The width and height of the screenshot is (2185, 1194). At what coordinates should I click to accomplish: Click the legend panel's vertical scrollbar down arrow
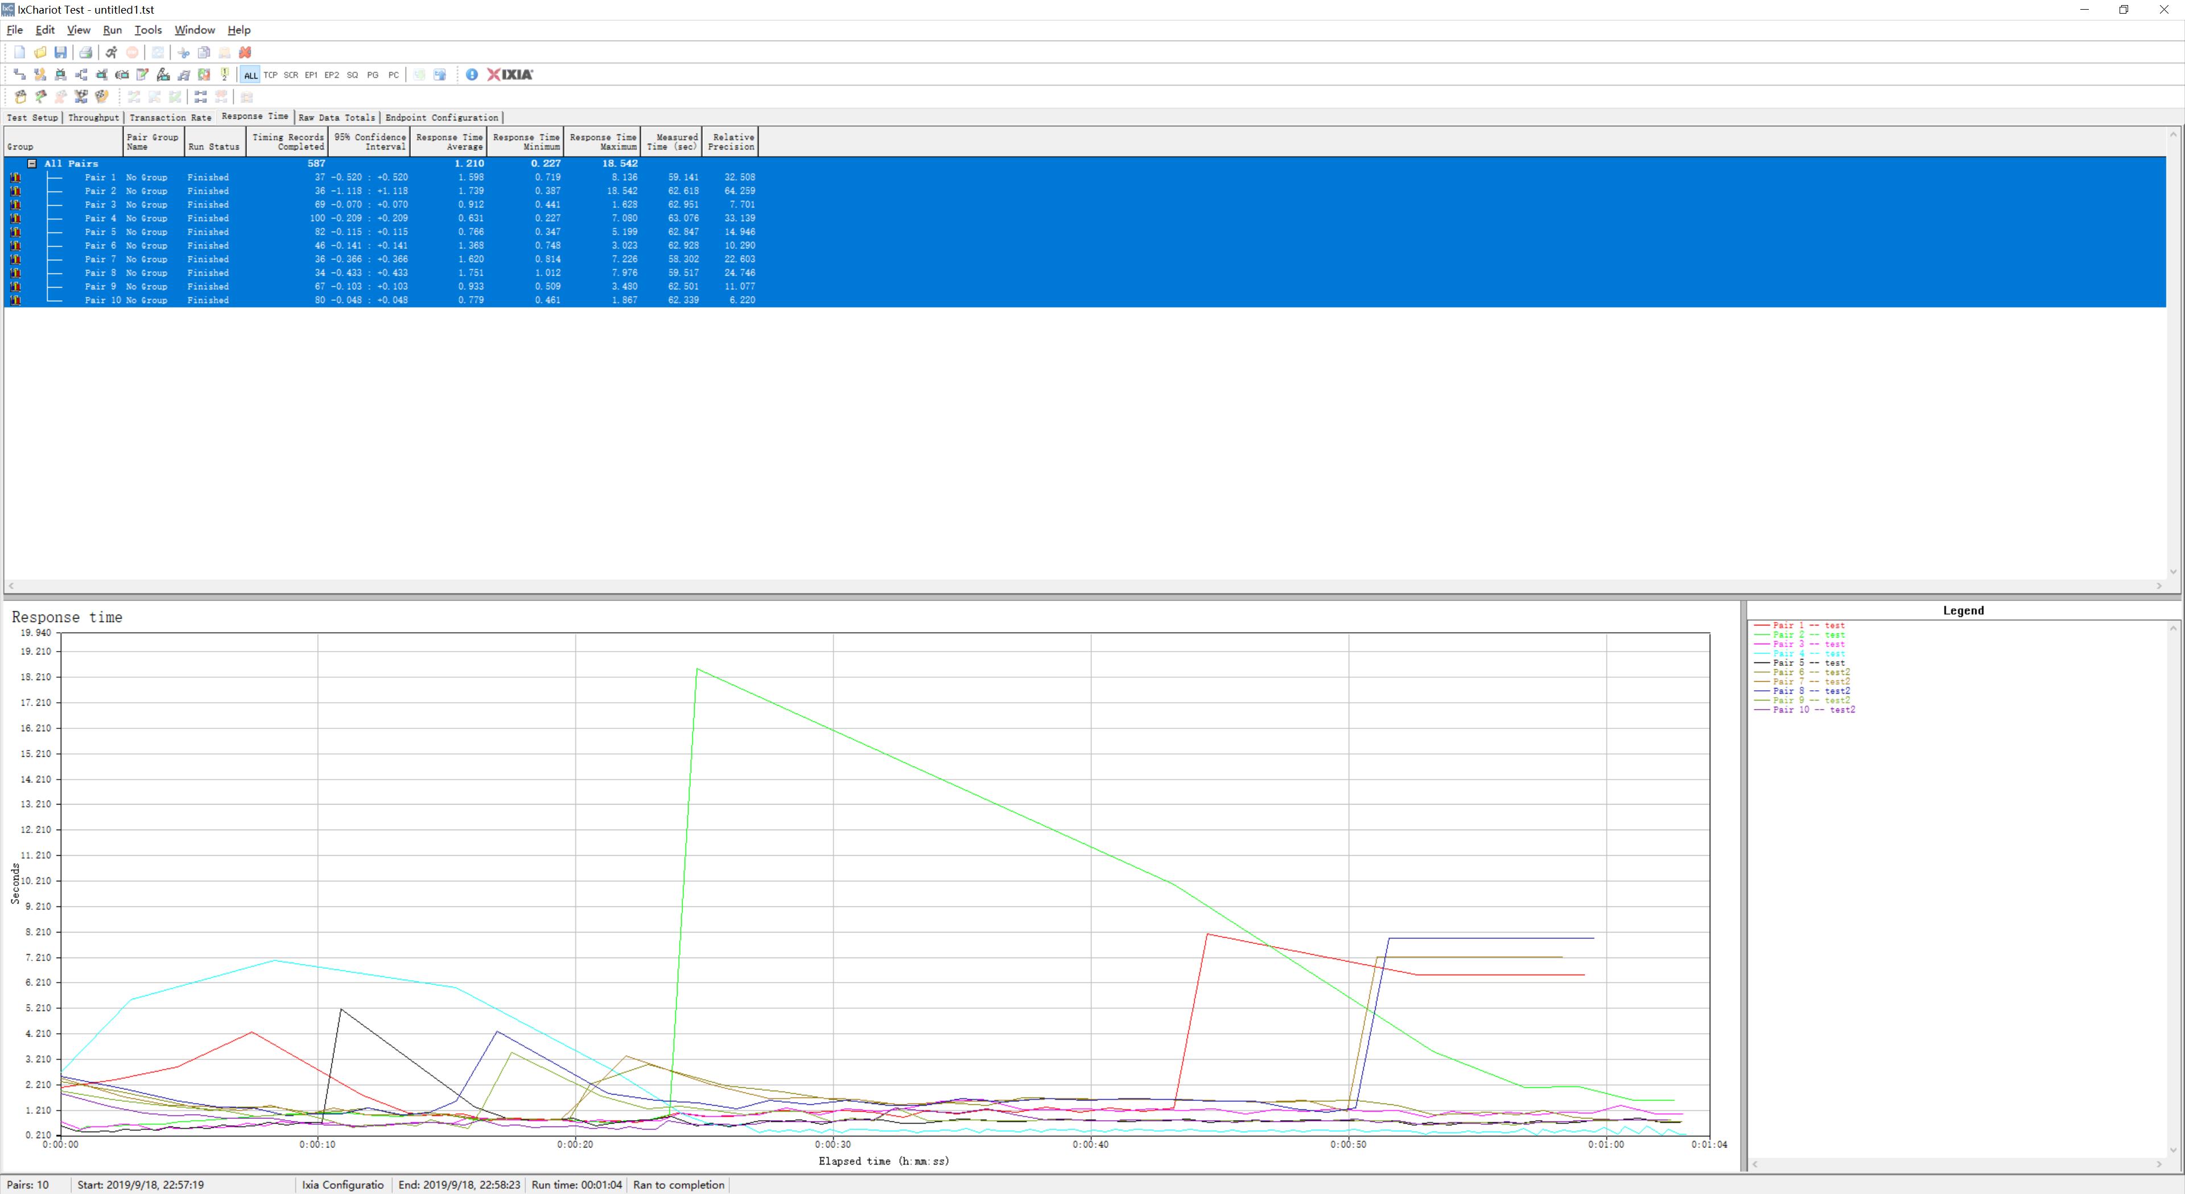(x=2172, y=1150)
